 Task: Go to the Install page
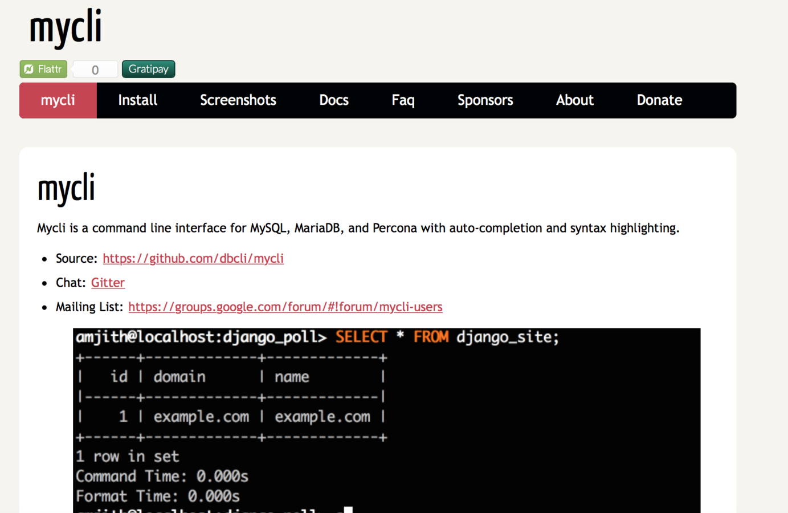138,100
